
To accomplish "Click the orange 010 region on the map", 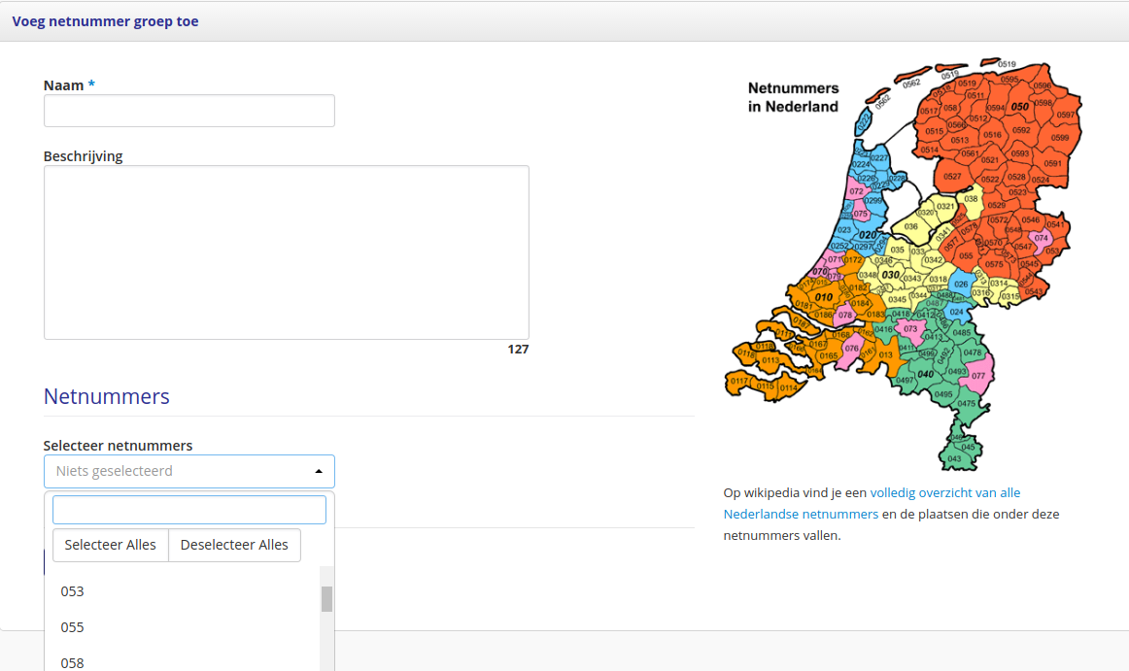I will tap(823, 297).
